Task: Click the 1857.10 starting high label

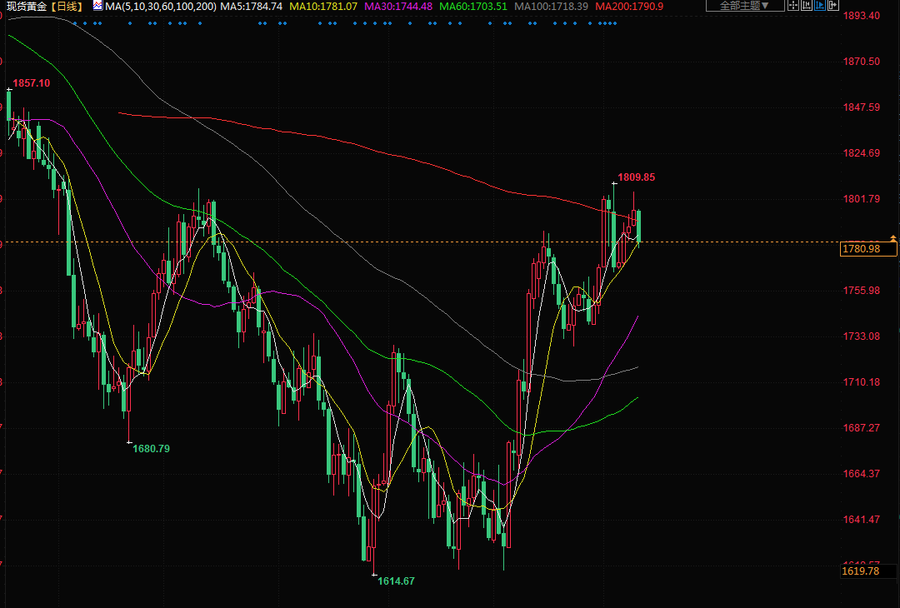Action: coord(32,83)
